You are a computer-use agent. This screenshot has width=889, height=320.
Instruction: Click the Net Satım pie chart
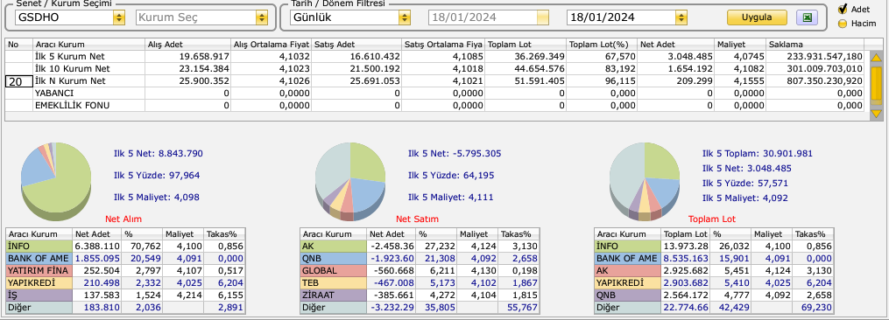(x=349, y=180)
